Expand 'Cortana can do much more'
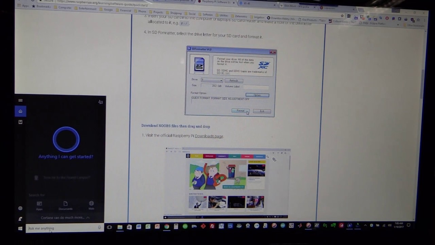Image resolution: width=435 pixels, height=245 pixels. [x=65, y=217]
